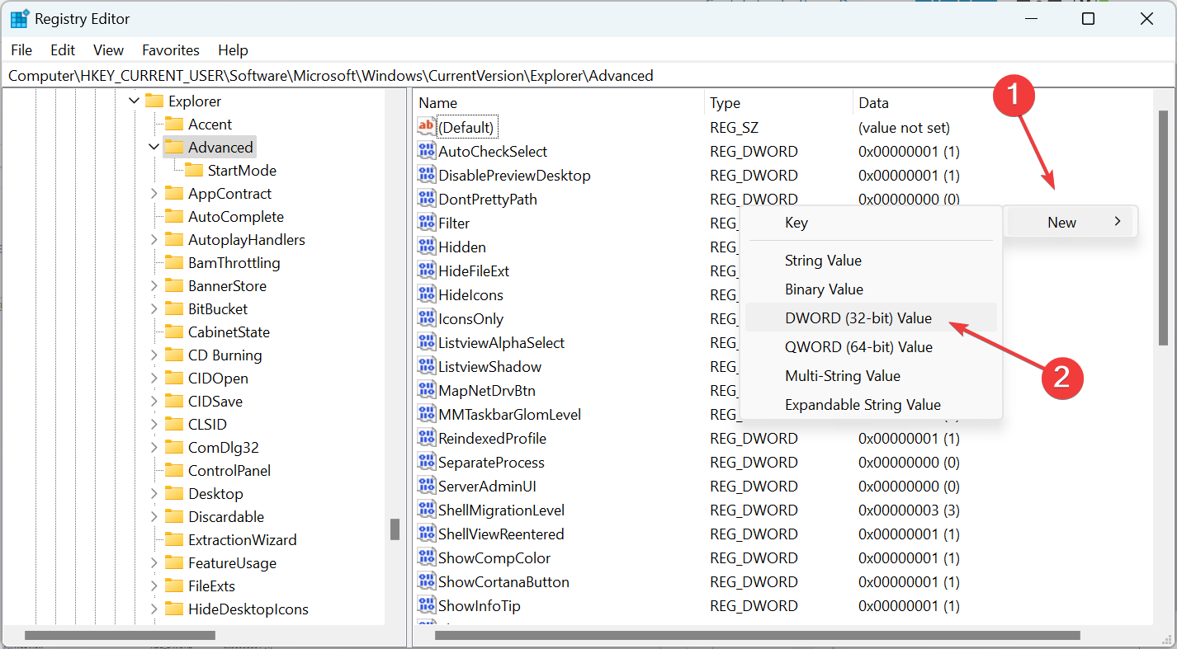The height and width of the screenshot is (649, 1177).
Task: Collapse the Explorer tree node
Action: click(135, 101)
